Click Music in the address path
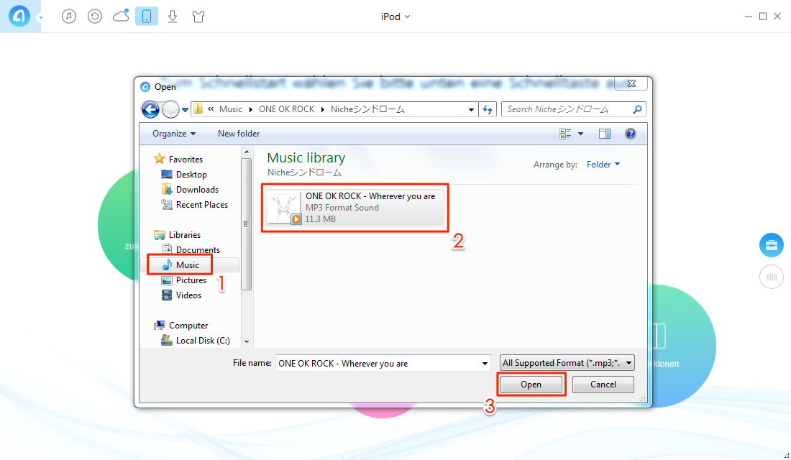This screenshot has height=460, width=791. click(231, 109)
